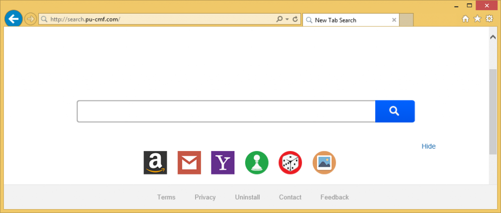Image resolution: width=501 pixels, height=213 pixels.
Task: Maximize the browser window
Action: (x=469, y=5)
